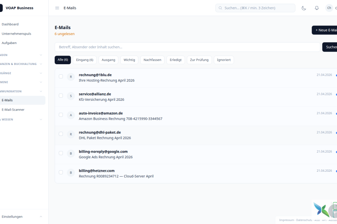
Task: Open email Google Ads Rechnung April 2026
Action: click(106, 157)
